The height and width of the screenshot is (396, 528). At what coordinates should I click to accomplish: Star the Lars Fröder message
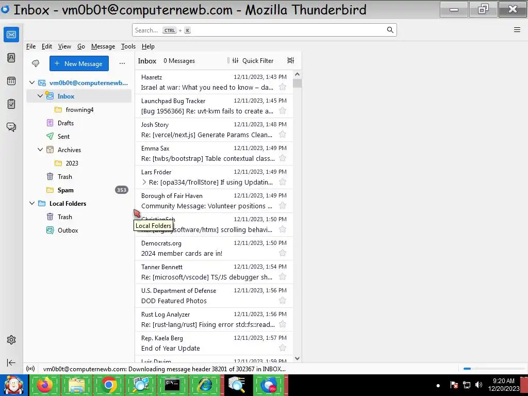tap(283, 182)
